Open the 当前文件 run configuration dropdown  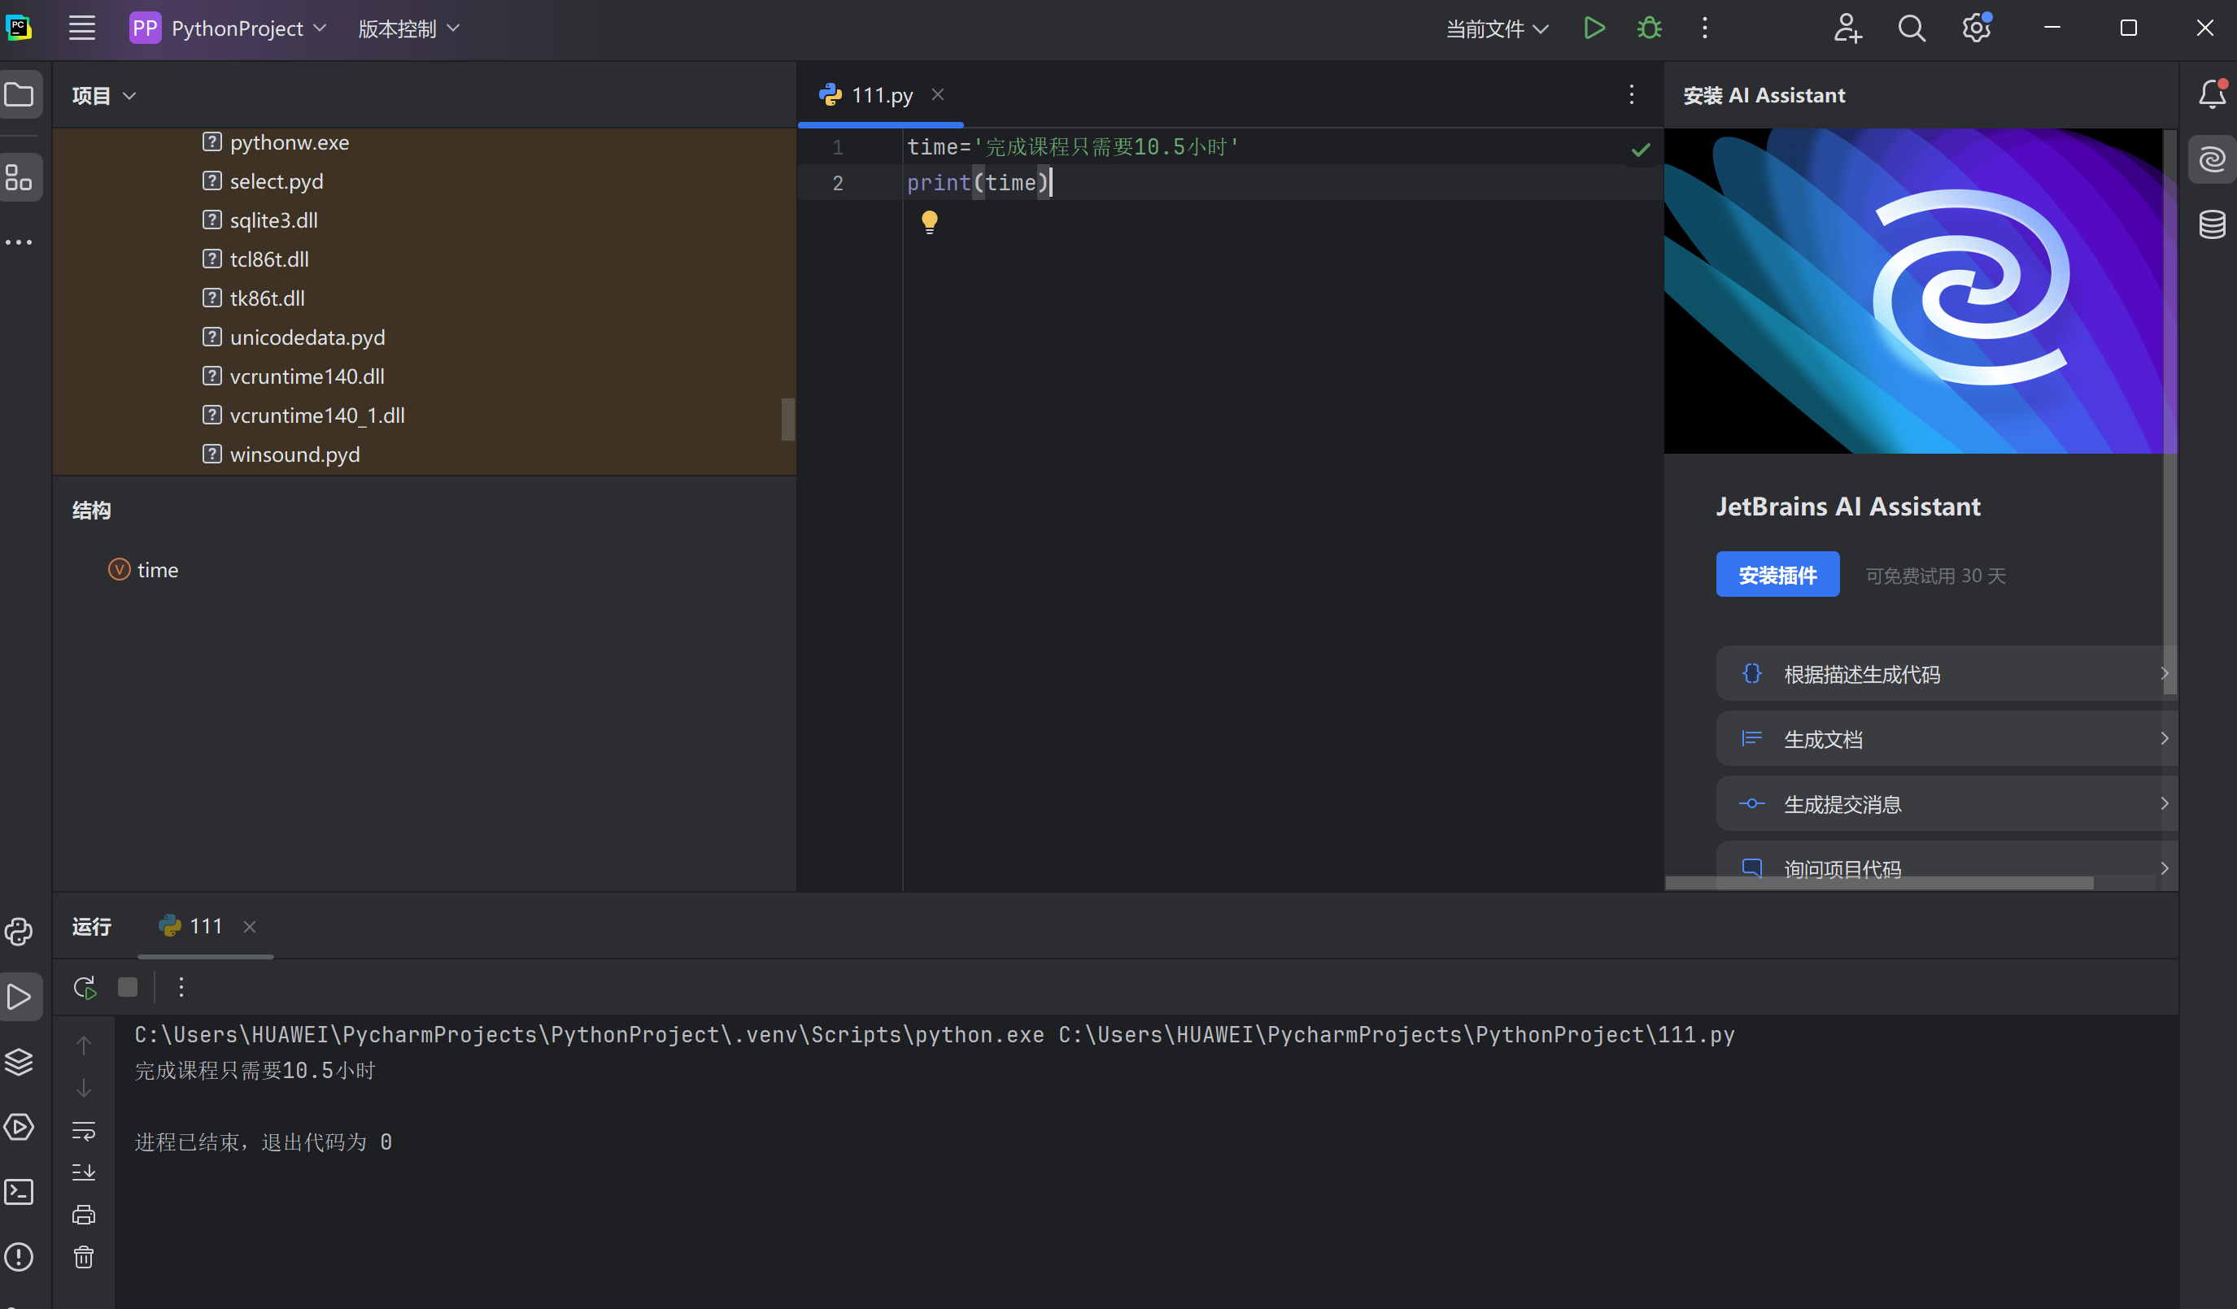1497,28
